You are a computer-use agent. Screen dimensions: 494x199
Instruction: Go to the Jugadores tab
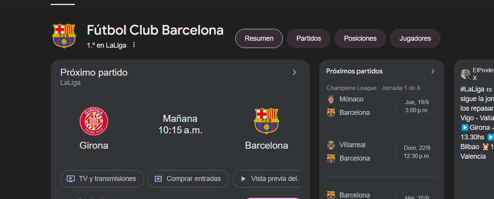tap(415, 38)
